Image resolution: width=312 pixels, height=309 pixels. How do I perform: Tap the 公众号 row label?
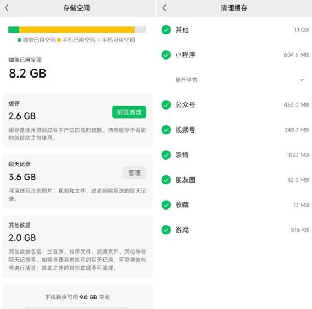[x=185, y=105]
